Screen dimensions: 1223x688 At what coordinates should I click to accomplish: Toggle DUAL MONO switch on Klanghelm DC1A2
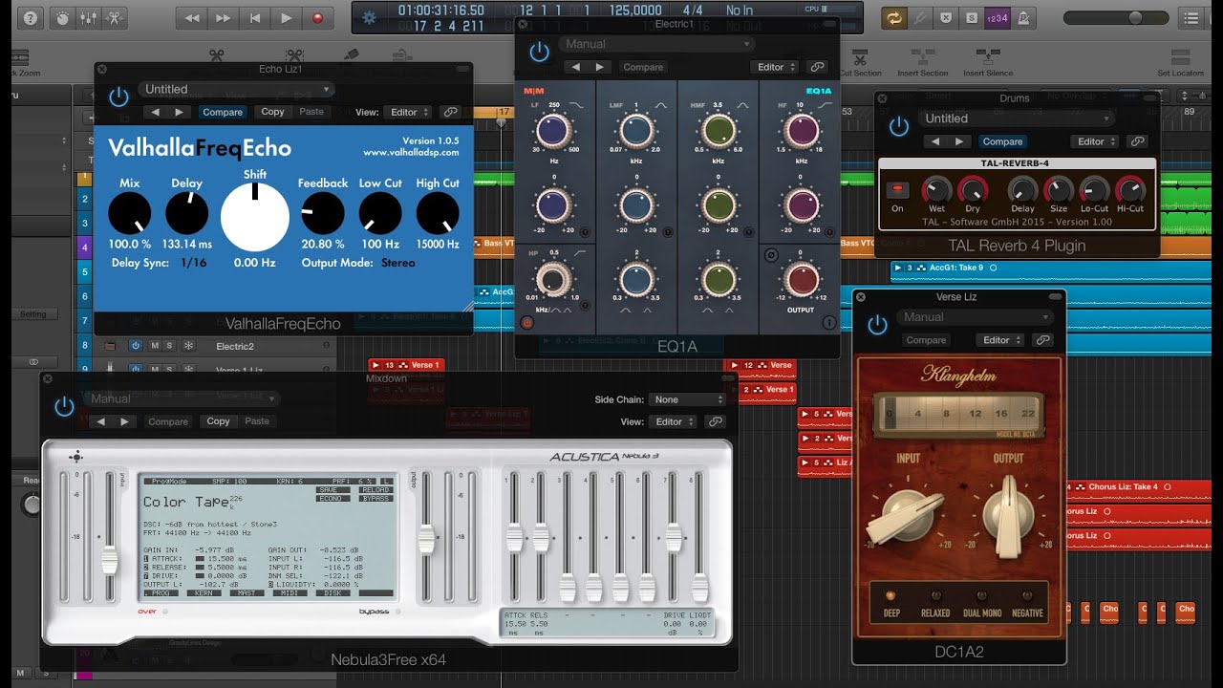(983, 596)
